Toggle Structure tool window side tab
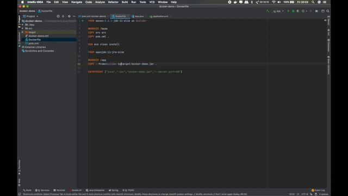 (20, 40)
